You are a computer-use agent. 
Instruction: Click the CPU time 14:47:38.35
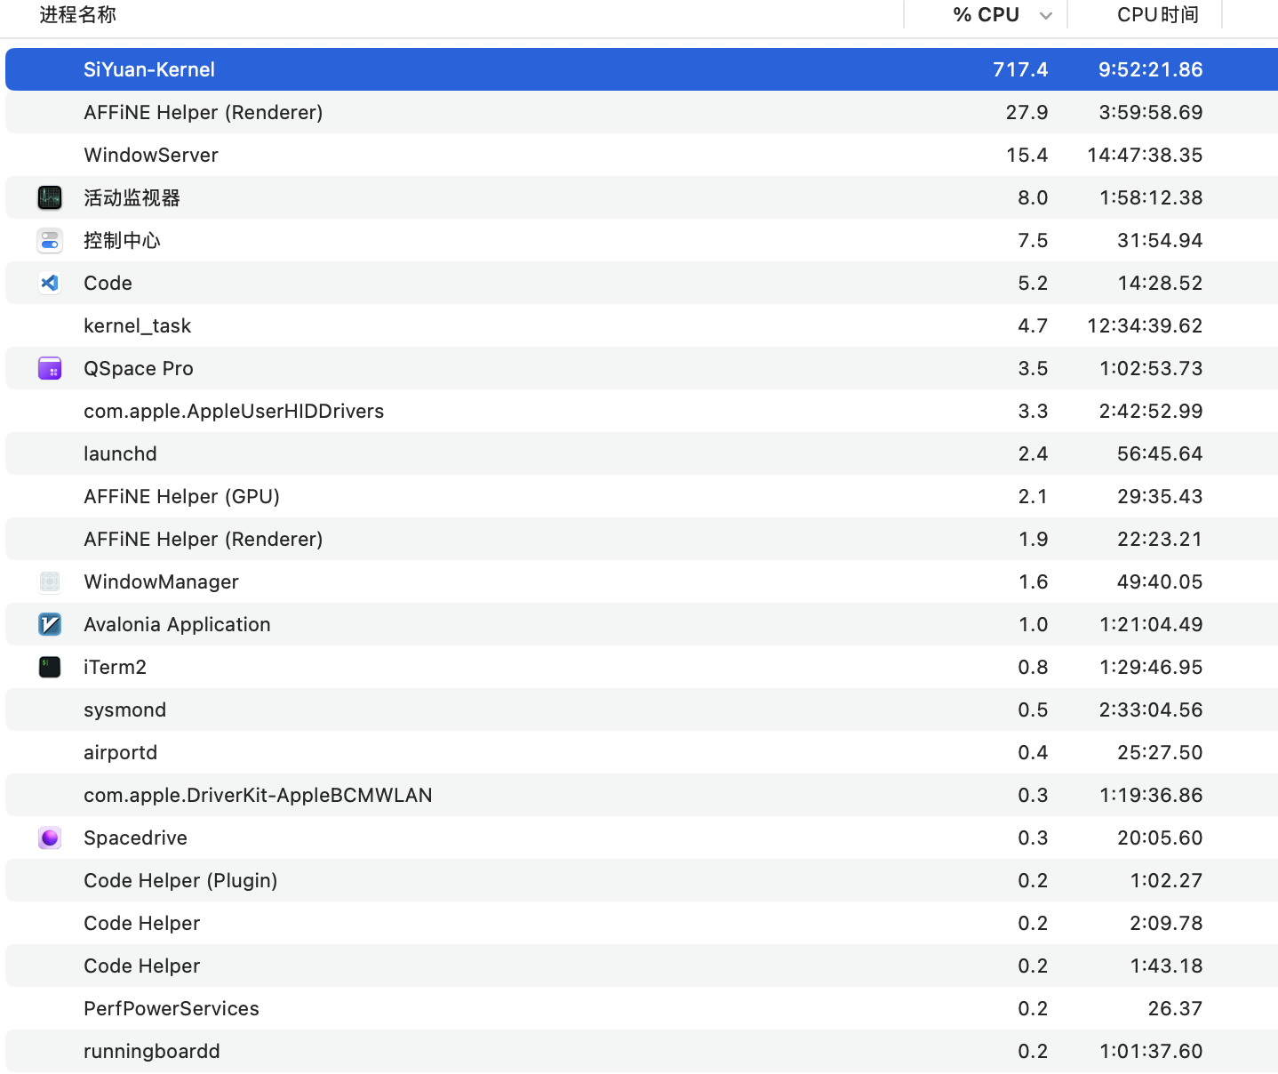pos(1145,155)
